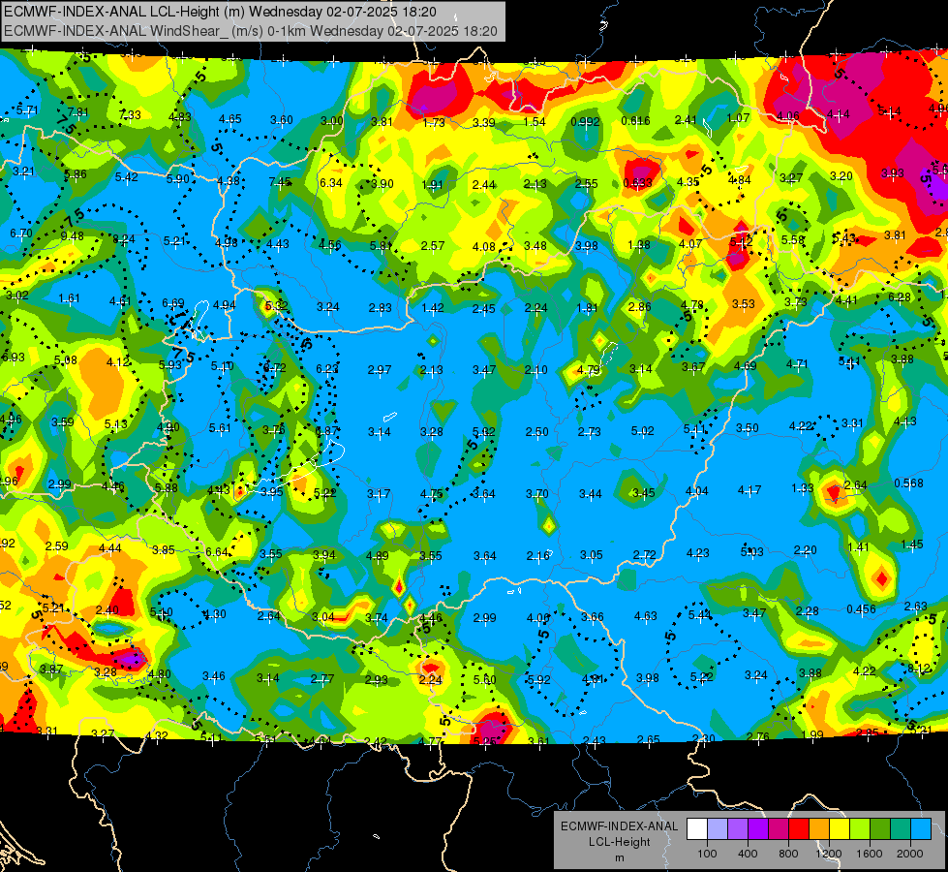Screen dimensions: 948x872
Task: Click the magenta legend swatch
Action: (x=779, y=829)
